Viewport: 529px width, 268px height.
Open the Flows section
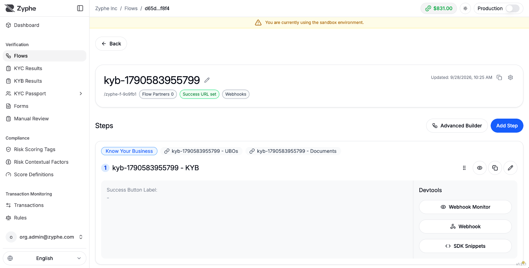tap(45, 56)
